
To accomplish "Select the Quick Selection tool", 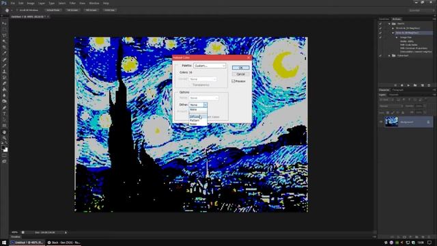I will click(x=4, y=41).
